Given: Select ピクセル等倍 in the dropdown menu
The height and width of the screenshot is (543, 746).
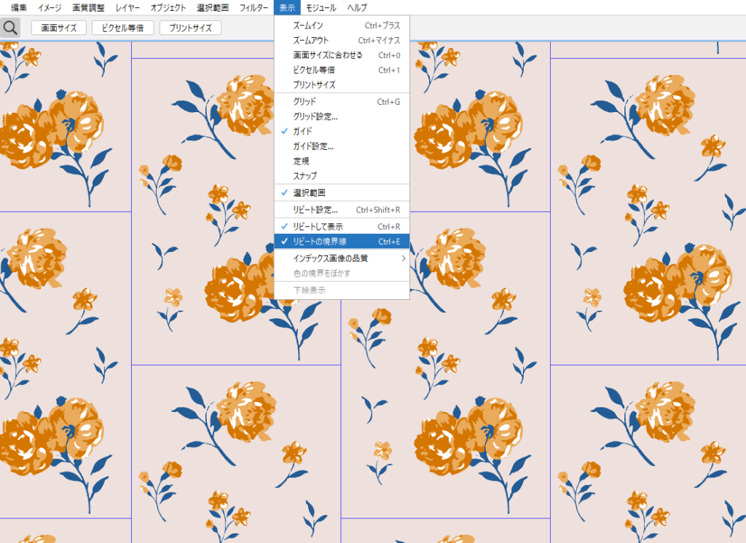Looking at the screenshot, I should pyautogui.click(x=342, y=70).
